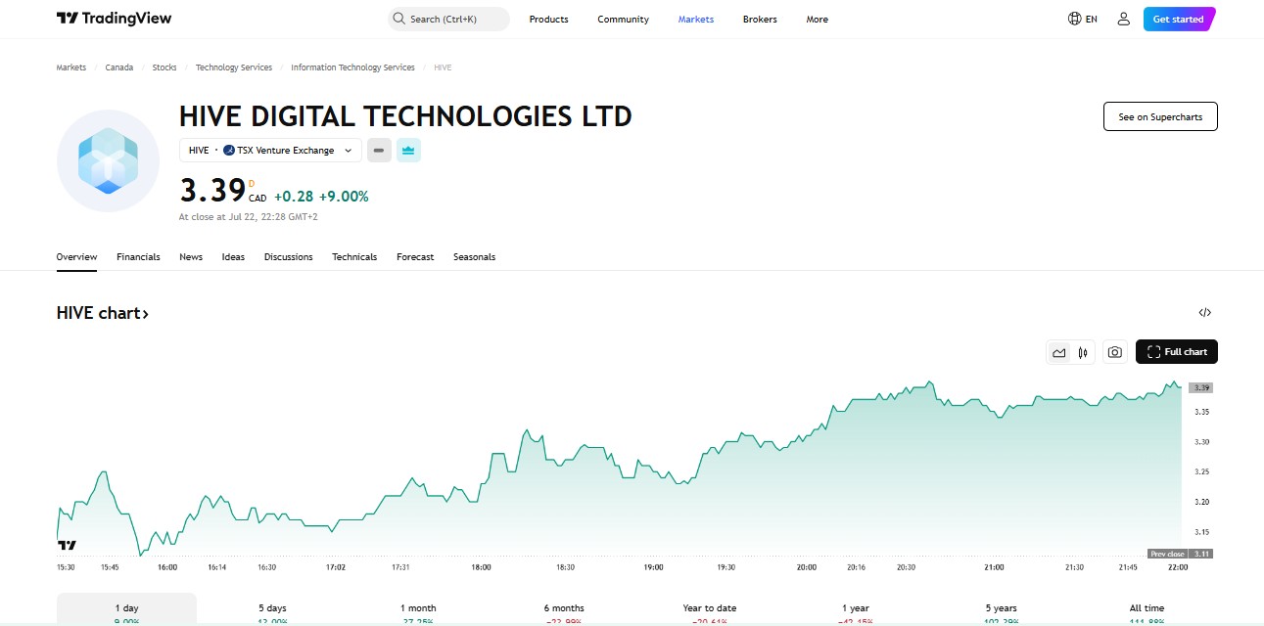This screenshot has width=1264, height=626.
Task: Open the Brokers menu
Action: 760,19
